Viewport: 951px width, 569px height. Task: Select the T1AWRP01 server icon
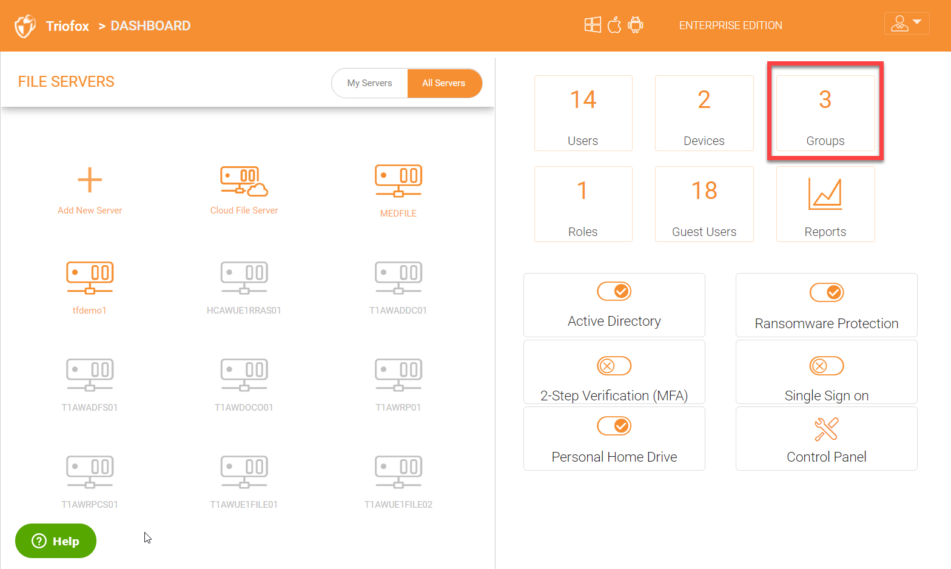[x=398, y=375]
